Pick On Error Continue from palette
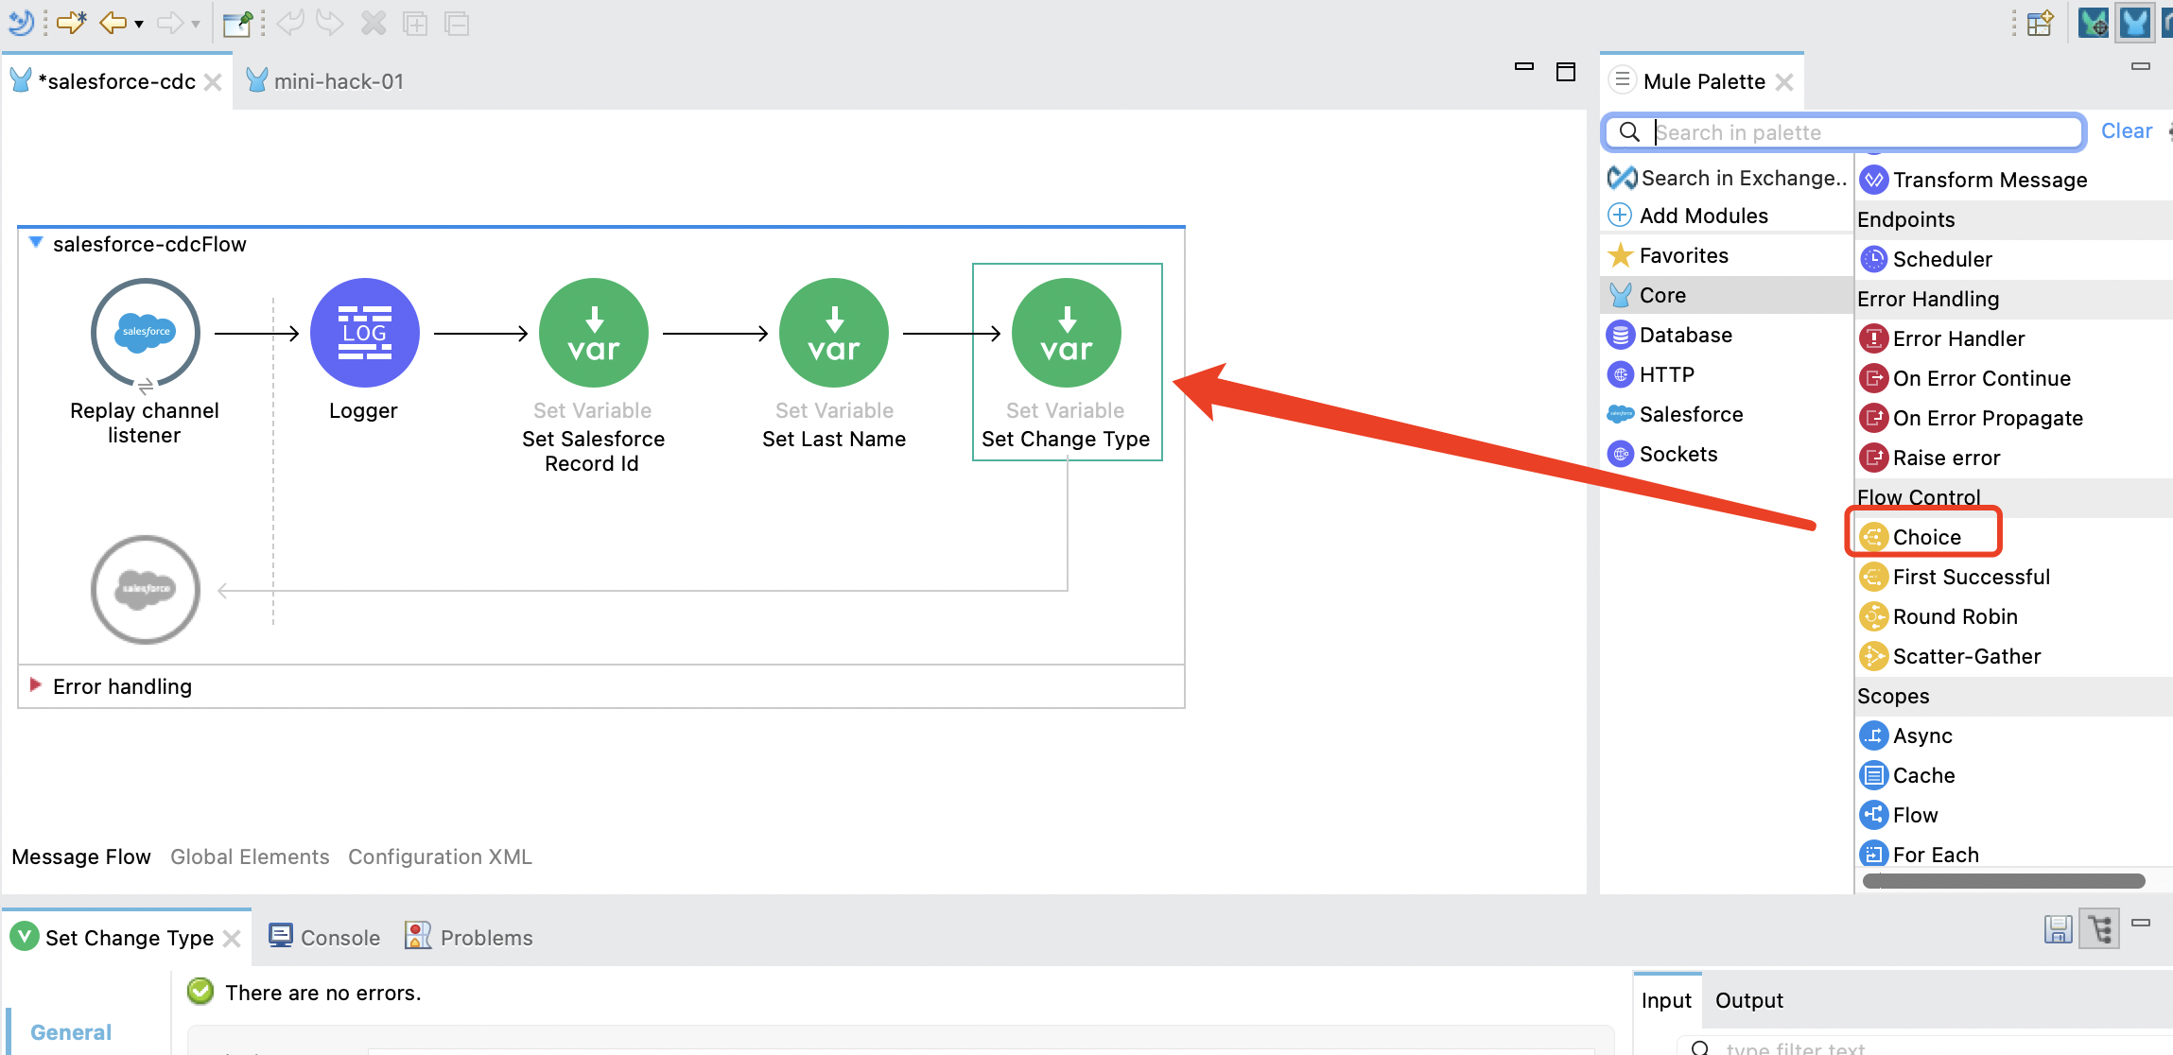Viewport: 2173px width, 1055px height. pyautogui.click(x=1965, y=378)
